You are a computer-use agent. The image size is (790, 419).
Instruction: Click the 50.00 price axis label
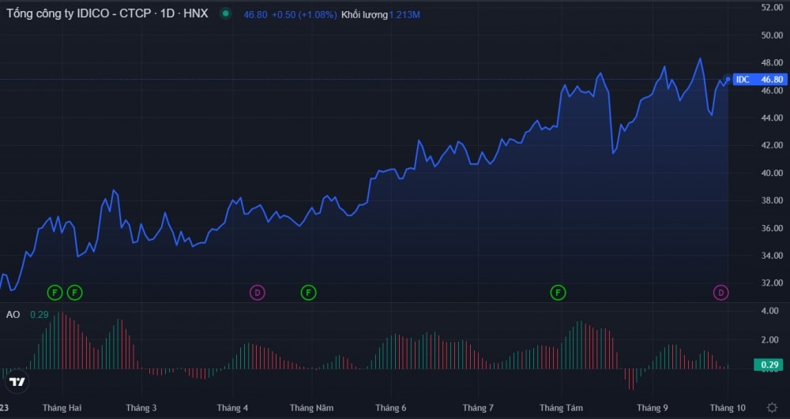[772, 36]
